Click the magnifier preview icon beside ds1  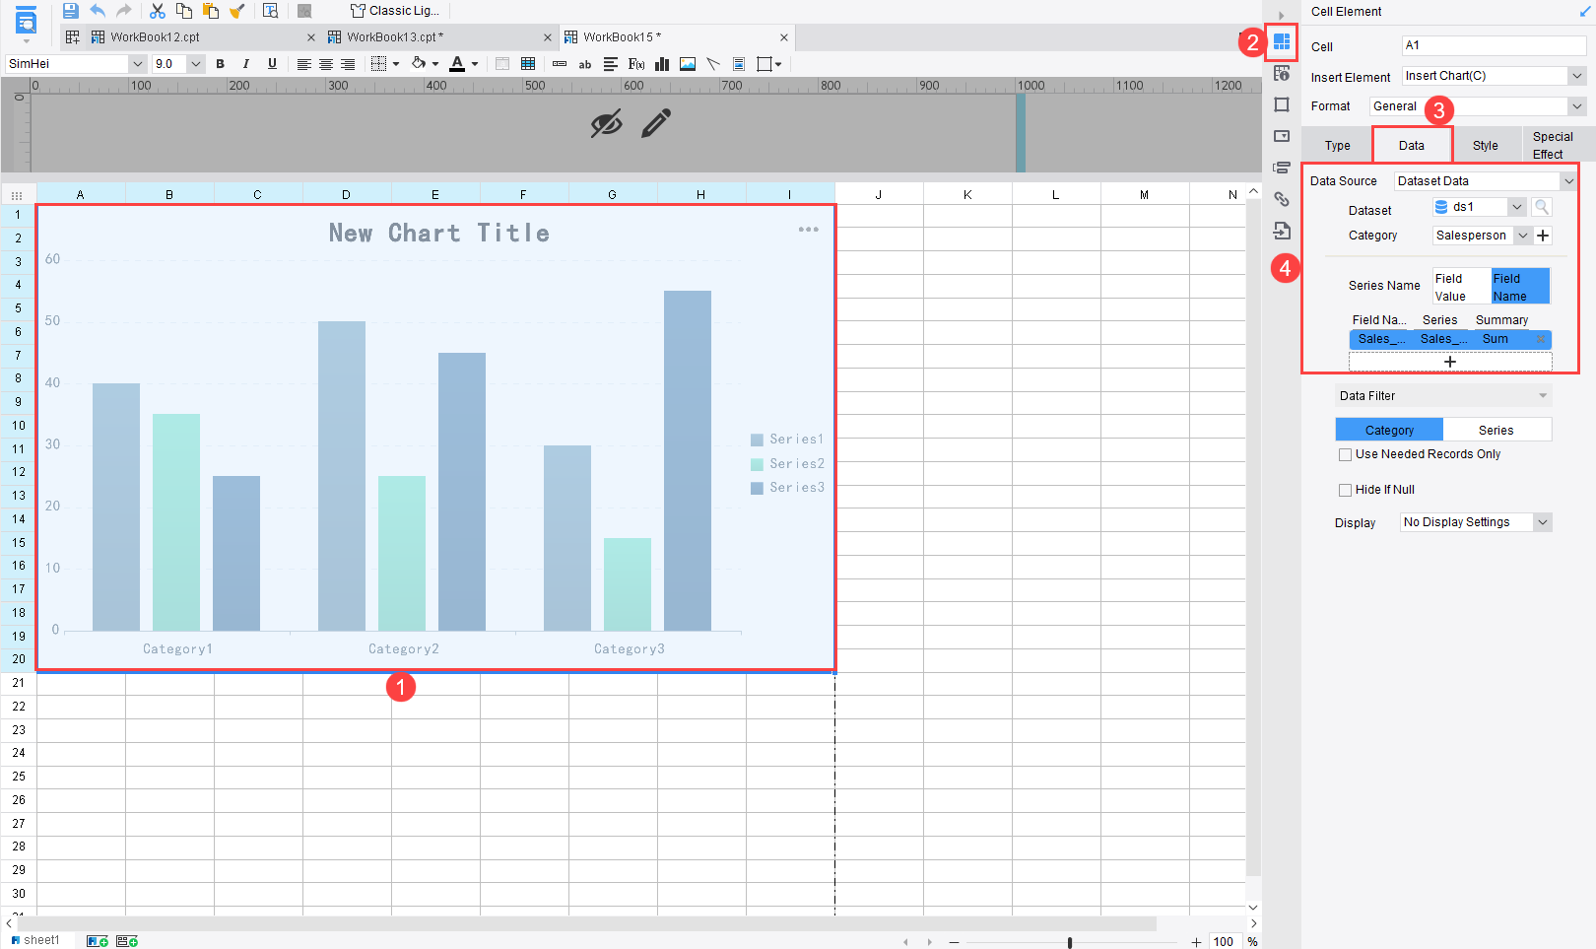click(x=1542, y=207)
